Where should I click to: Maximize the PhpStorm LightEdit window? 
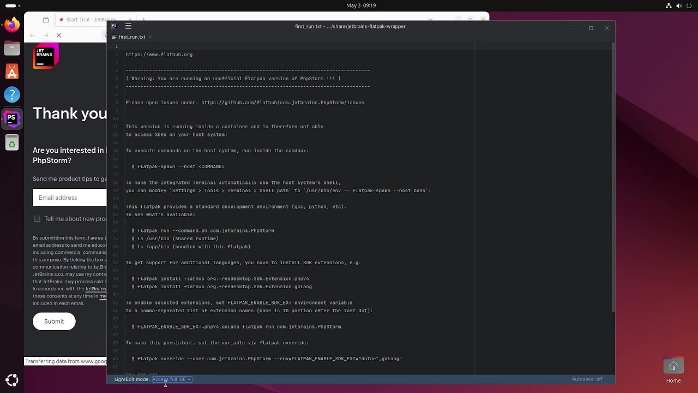point(591,28)
